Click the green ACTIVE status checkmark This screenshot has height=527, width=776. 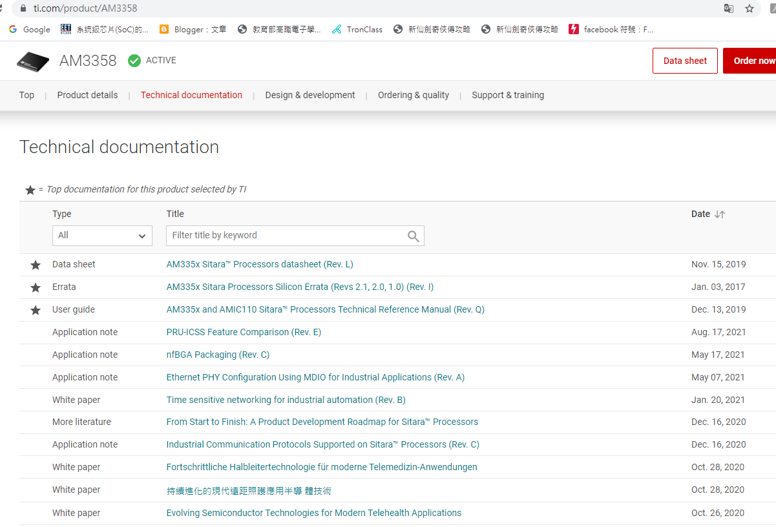pyautogui.click(x=134, y=61)
